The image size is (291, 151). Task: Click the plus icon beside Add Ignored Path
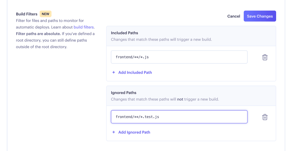[x=113, y=132]
